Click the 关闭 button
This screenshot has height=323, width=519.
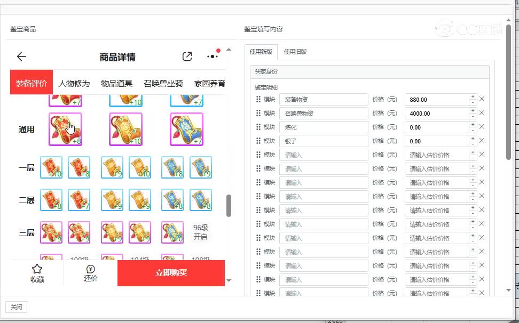16,307
